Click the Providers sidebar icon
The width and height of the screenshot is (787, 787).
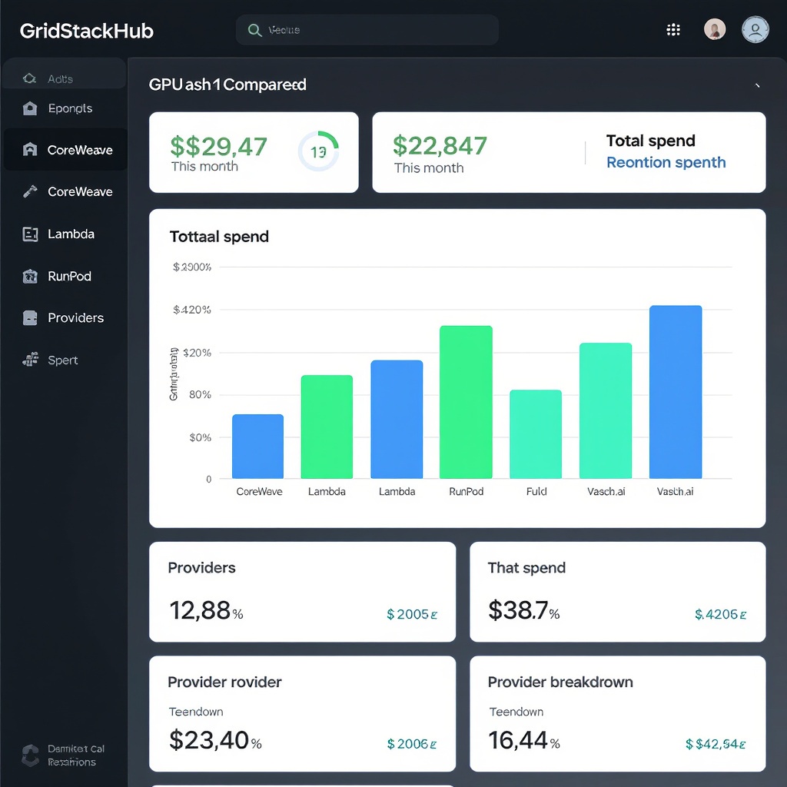click(x=30, y=317)
